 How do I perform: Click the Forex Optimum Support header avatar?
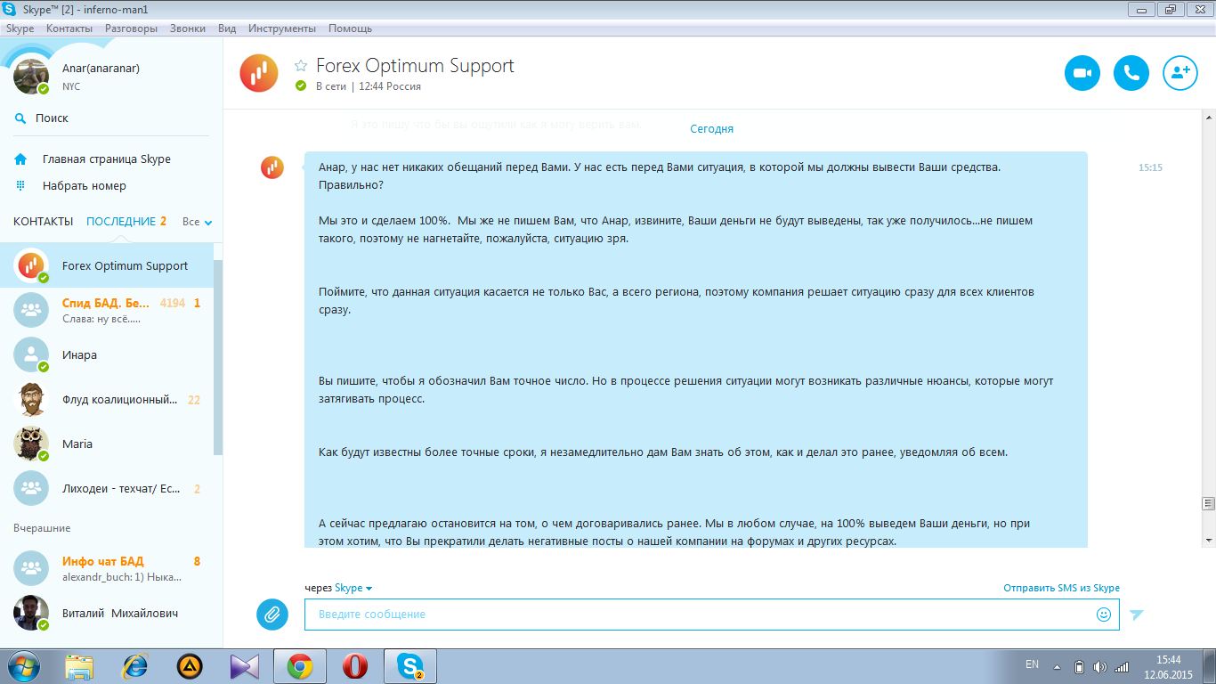(259, 73)
